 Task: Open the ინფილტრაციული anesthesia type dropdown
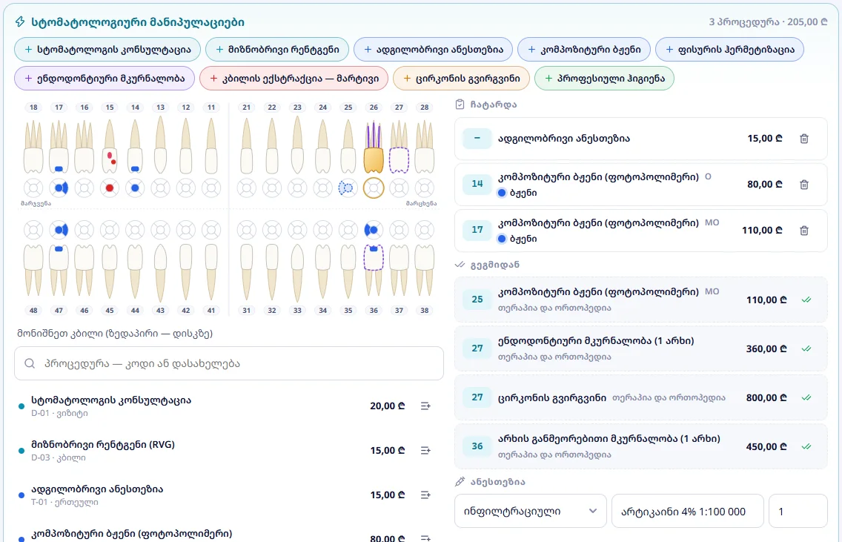(531, 511)
